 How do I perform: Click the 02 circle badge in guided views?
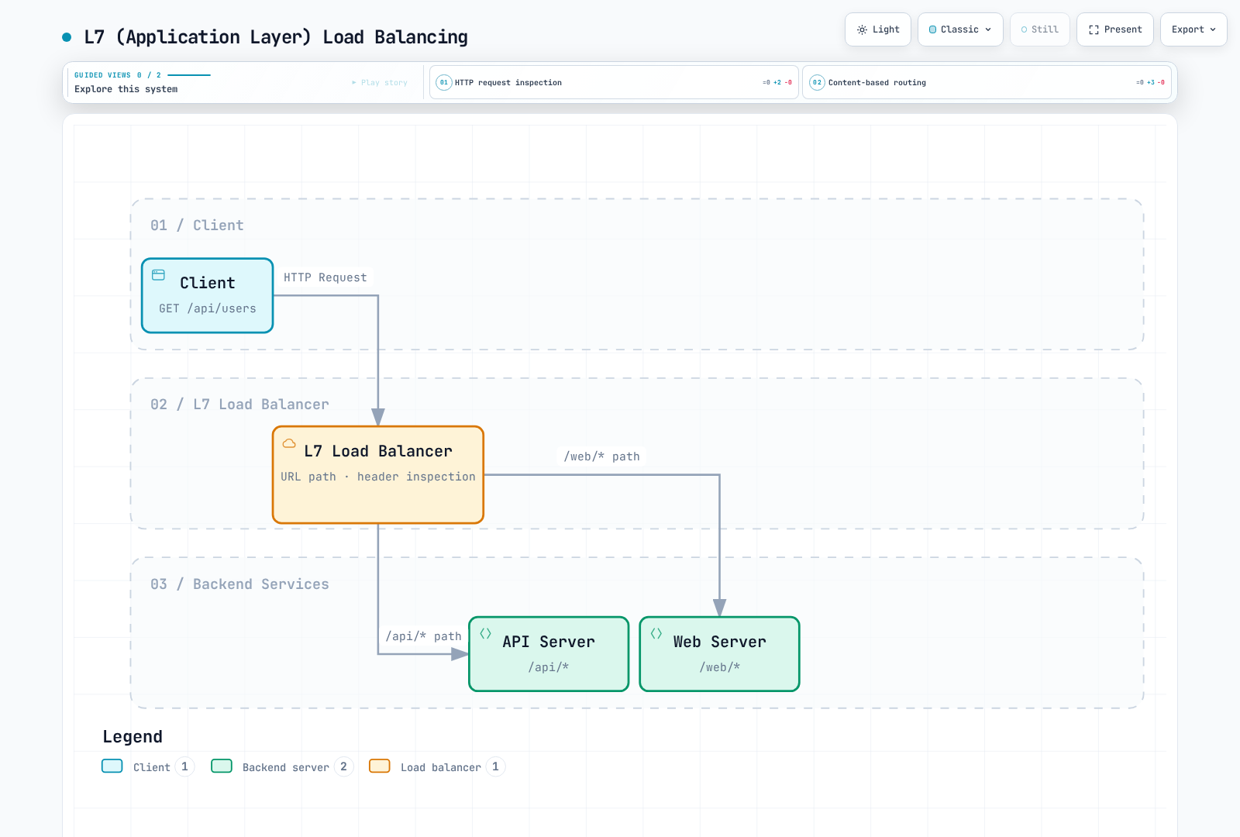point(817,82)
